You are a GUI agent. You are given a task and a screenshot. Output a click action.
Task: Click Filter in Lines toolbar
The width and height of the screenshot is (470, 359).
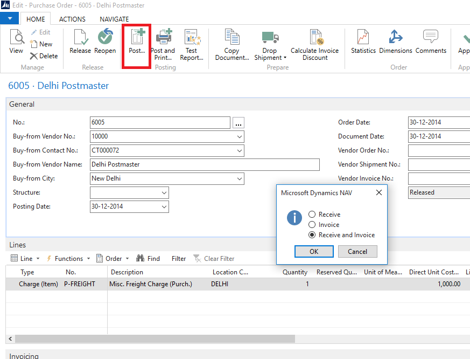[179, 258]
